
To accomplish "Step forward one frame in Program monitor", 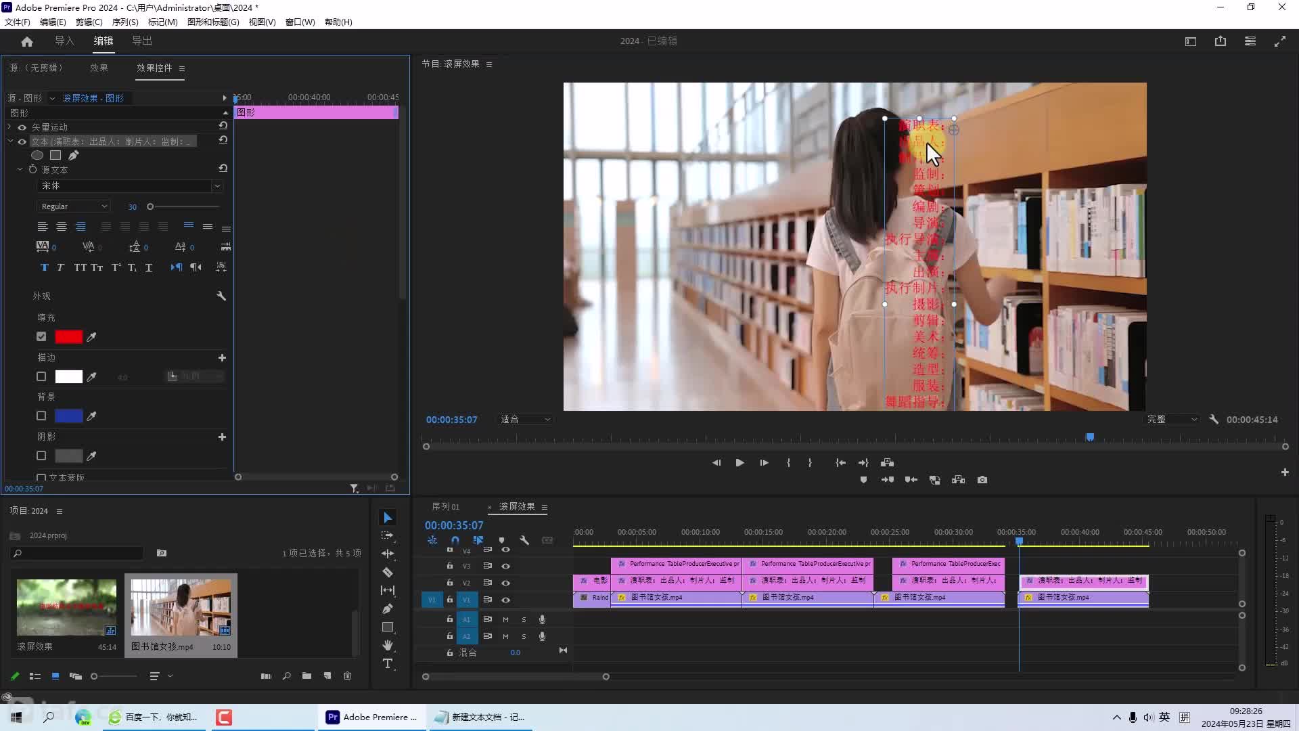I will pos(764,463).
